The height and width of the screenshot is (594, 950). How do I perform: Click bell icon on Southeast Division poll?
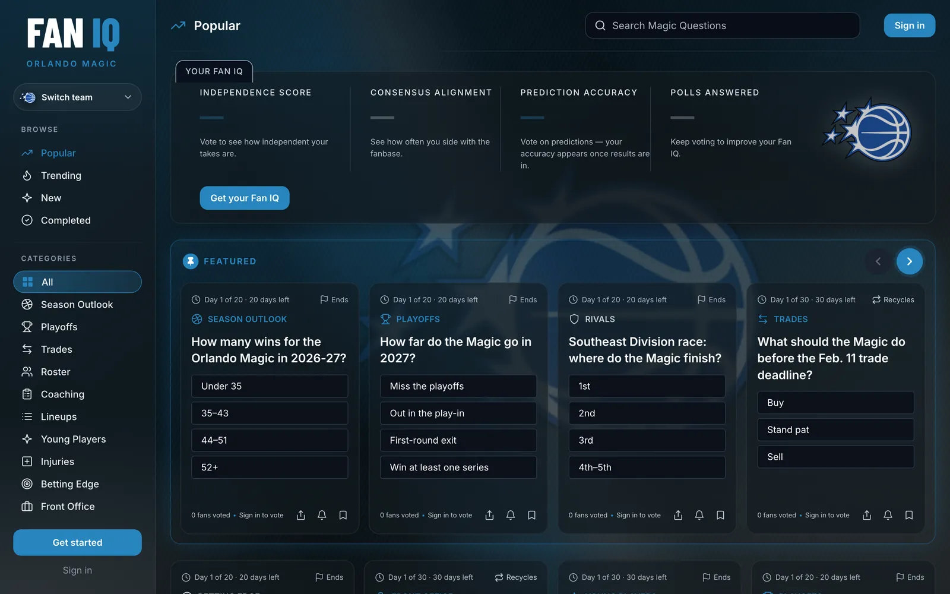click(x=699, y=515)
